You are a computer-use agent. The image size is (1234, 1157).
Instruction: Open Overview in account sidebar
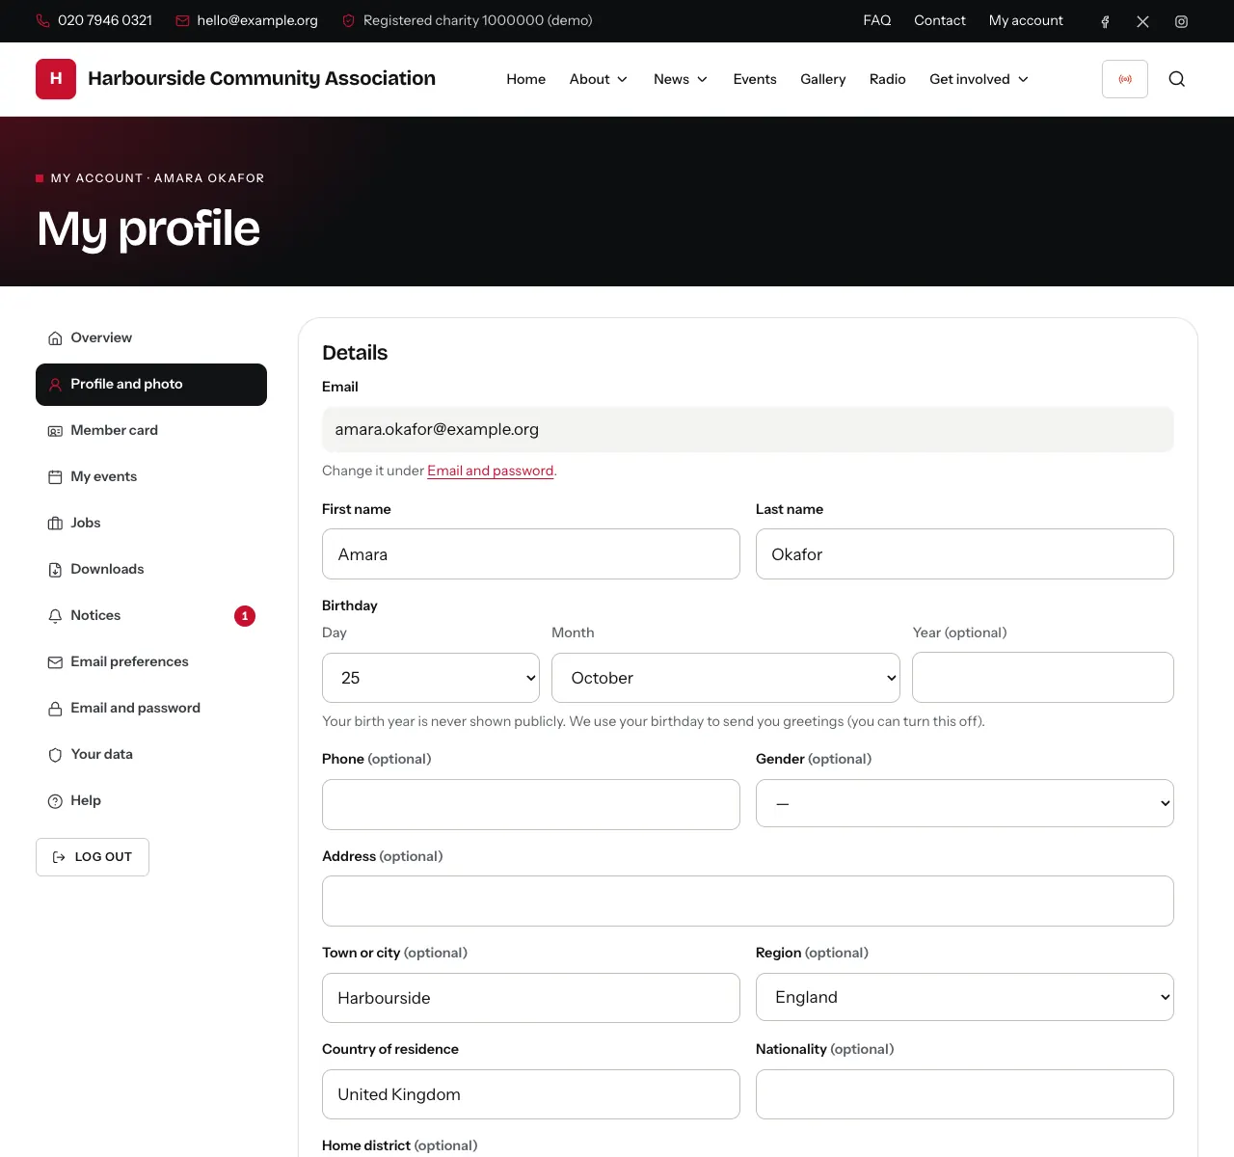(151, 338)
